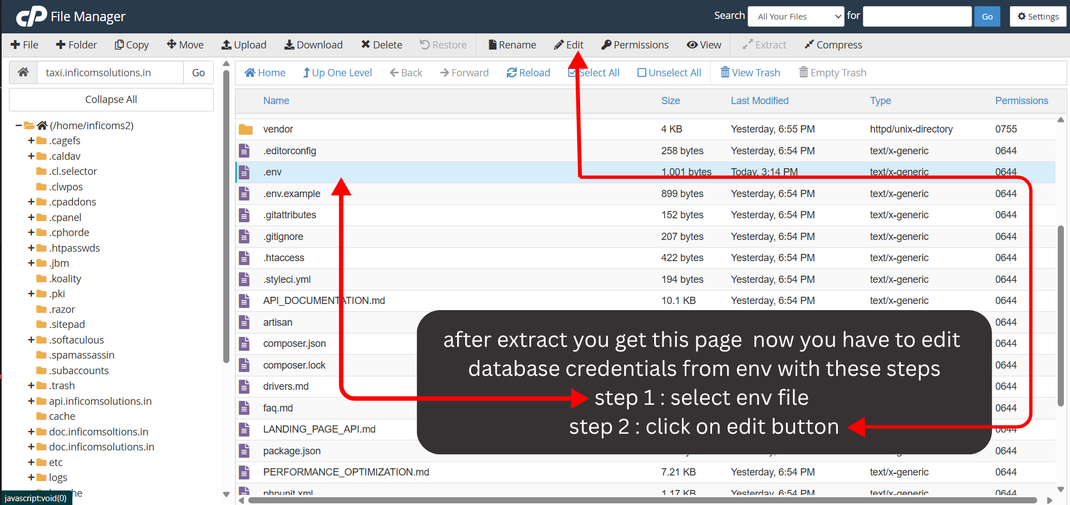Expand the .softaculous folder in the tree

tap(31, 340)
